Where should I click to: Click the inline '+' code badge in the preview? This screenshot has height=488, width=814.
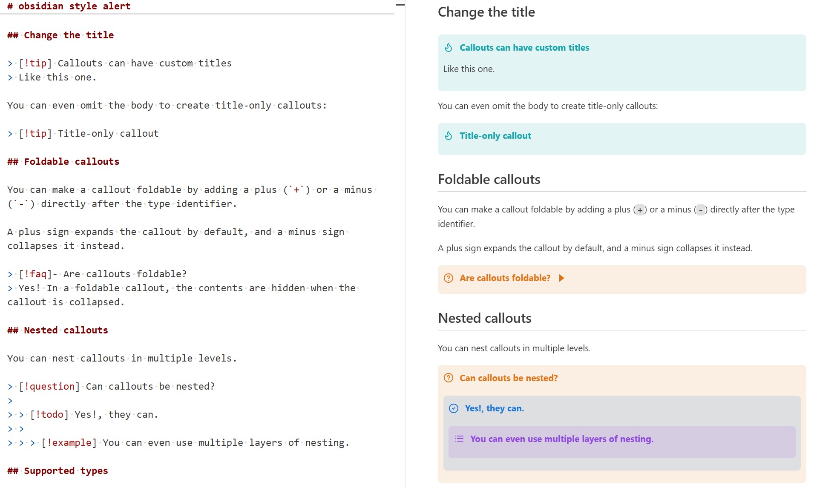pyautogui.click(x=640, y=210)
